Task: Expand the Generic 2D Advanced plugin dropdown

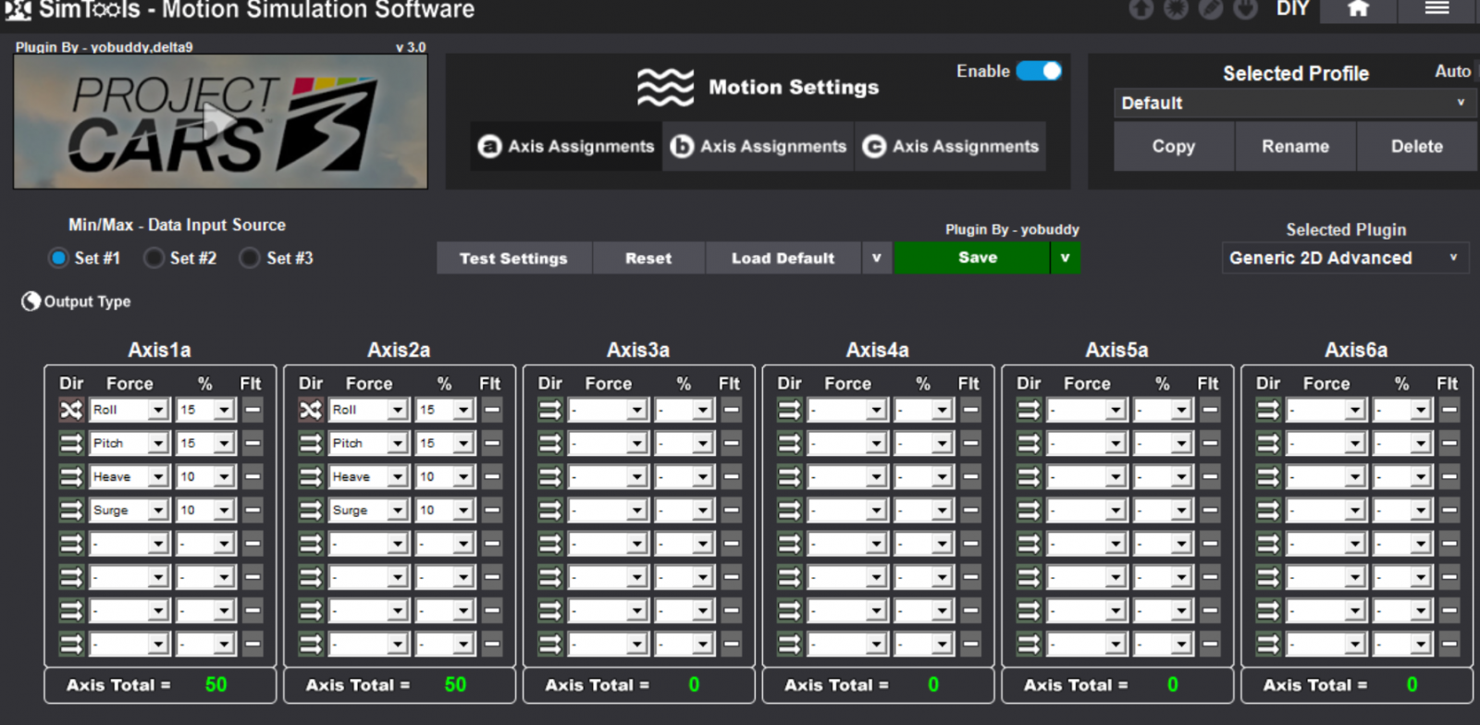Action: [1345, 258]
